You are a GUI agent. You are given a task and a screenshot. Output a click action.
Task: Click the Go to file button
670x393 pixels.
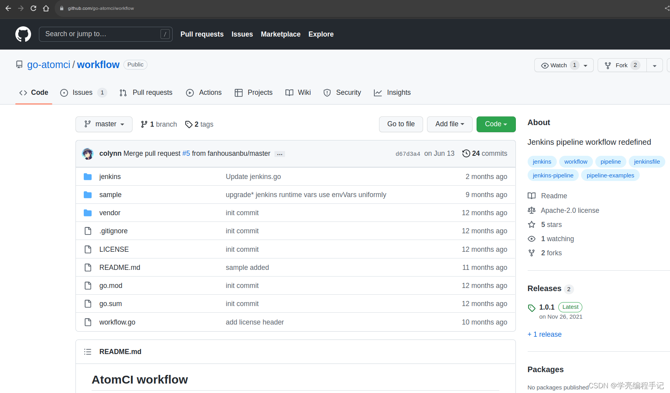pyautogui.click(x=401, y=124)
